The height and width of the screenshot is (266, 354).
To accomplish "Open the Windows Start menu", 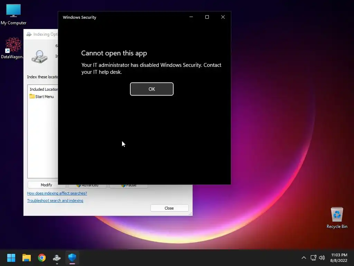I will [11, 258].
